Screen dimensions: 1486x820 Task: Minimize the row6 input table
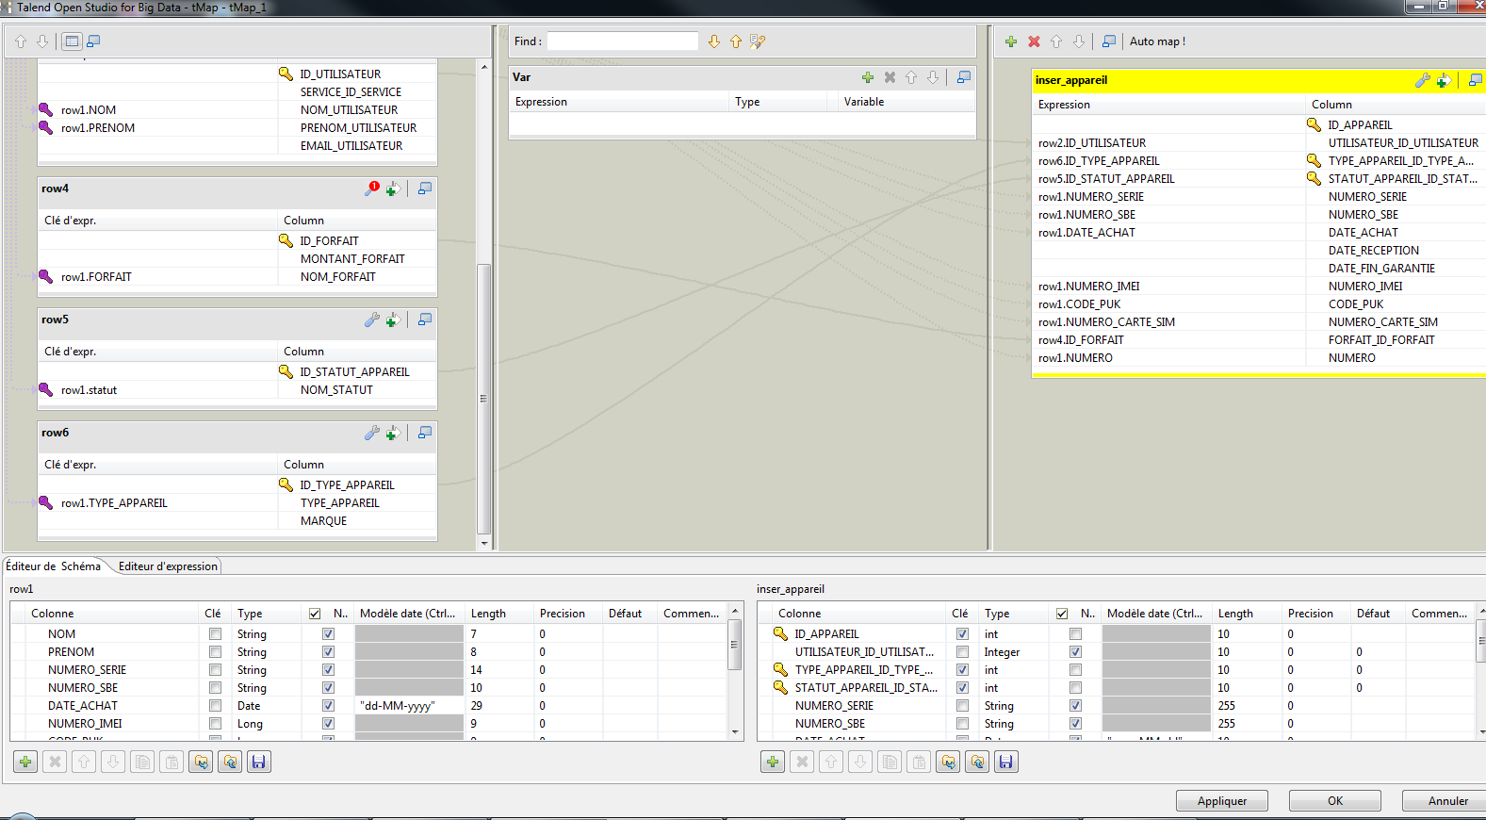click(425, 433)
